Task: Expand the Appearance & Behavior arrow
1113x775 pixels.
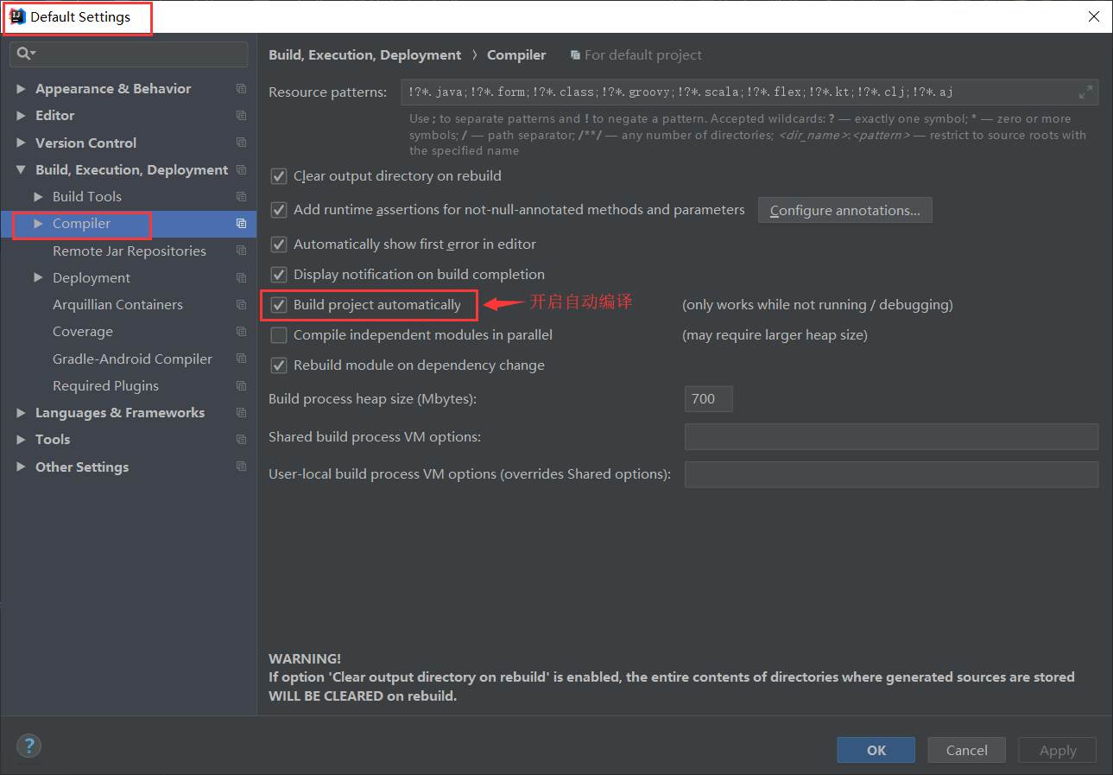Action: (22, 89)
